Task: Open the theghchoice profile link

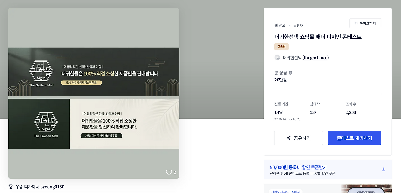Action: tap(315, 57)
